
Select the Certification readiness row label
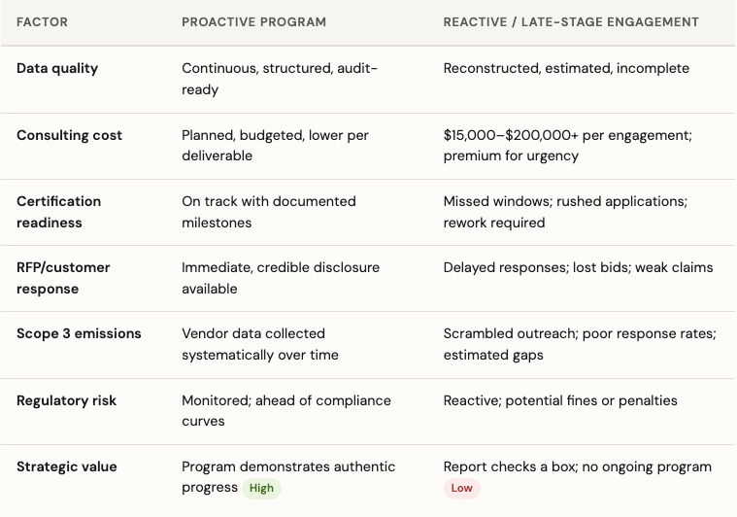[59, 212]
